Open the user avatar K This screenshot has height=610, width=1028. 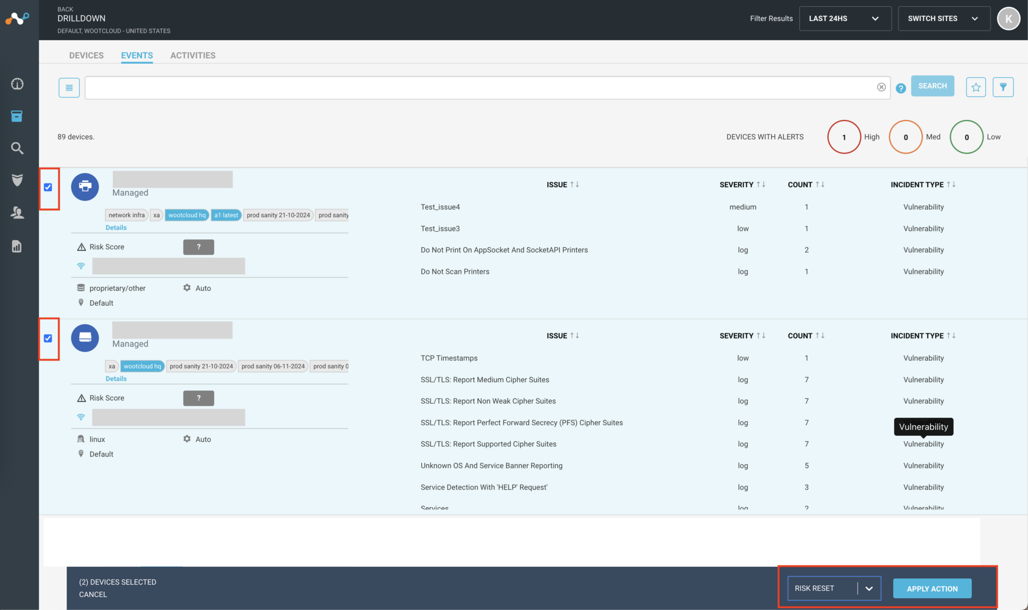pyautogui.click(x=1008, y=19)
